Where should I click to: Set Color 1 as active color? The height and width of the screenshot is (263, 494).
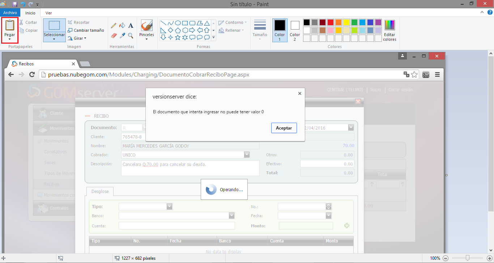(280, 30)
